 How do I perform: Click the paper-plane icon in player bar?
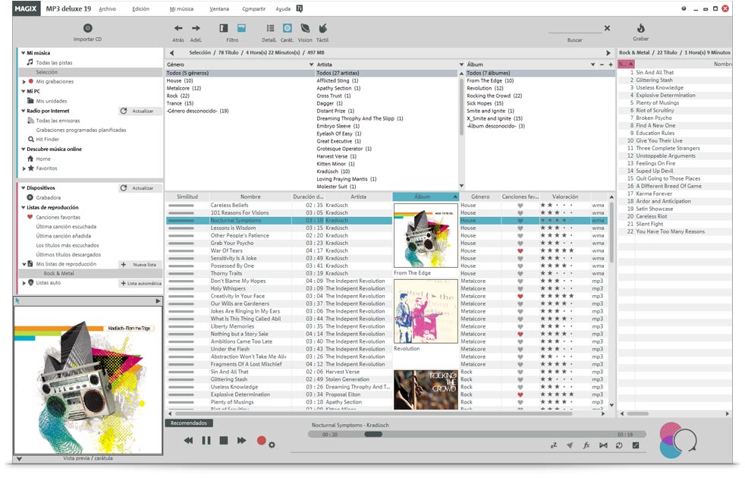[570, 445]
